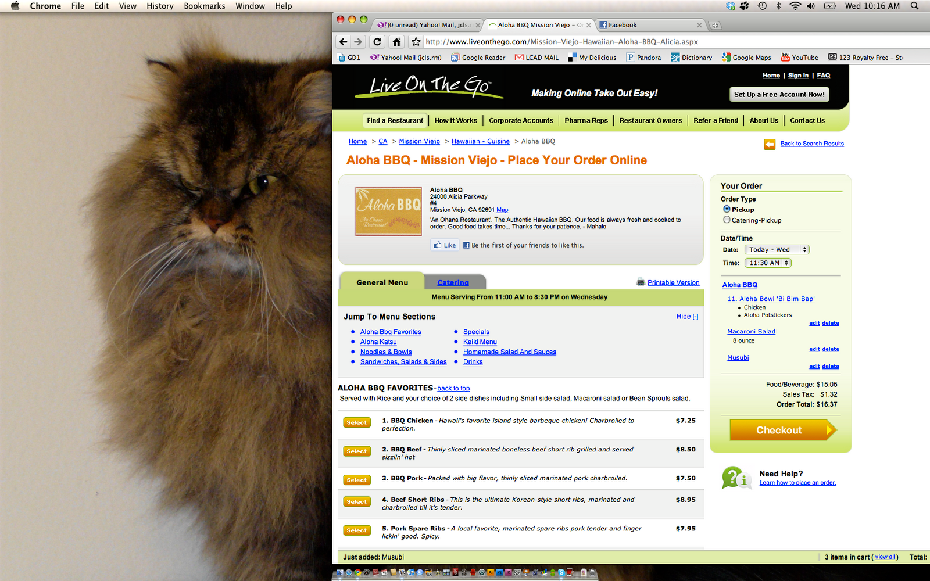This screenshot has width=930, height=581.
Task: Jump to the Keiki Menu section
Action: (x=480, y=342)
